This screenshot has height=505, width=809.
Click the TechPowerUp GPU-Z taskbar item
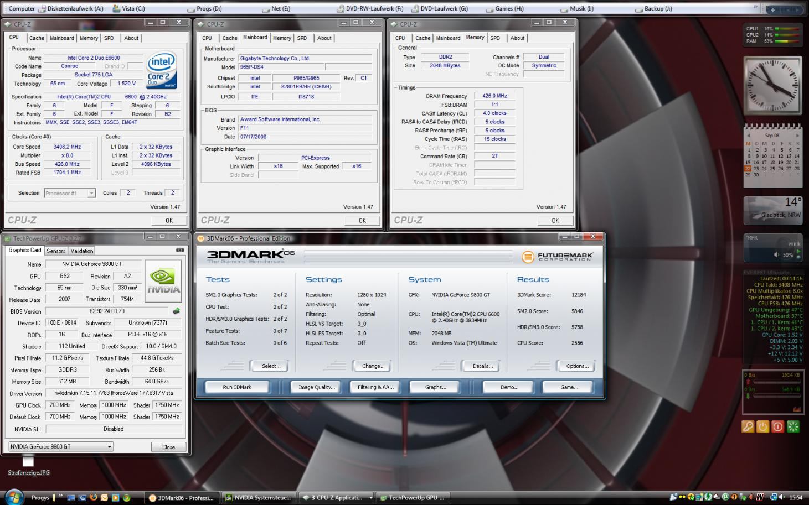tap(413, 498)
